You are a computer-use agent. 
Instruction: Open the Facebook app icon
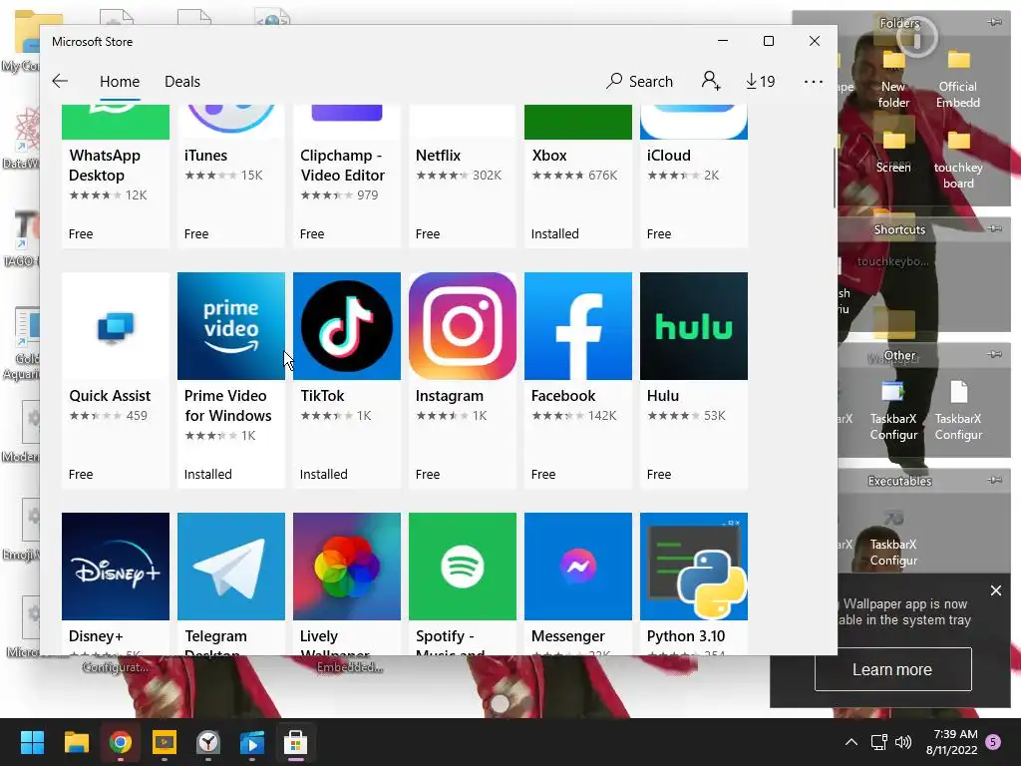click(578, 326)
